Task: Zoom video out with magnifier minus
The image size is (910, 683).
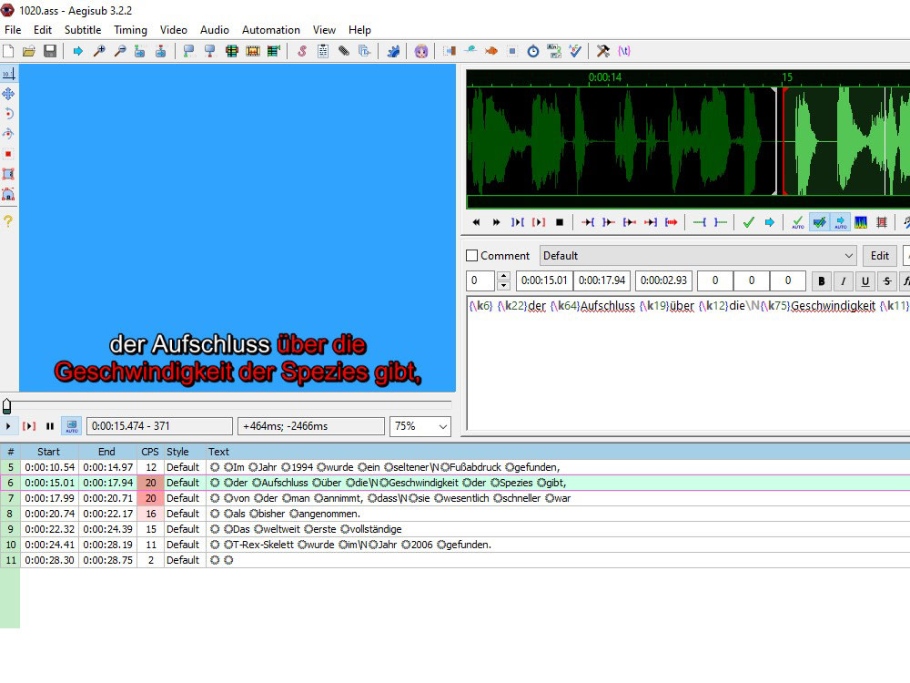Action: click(x=119, y=51)
